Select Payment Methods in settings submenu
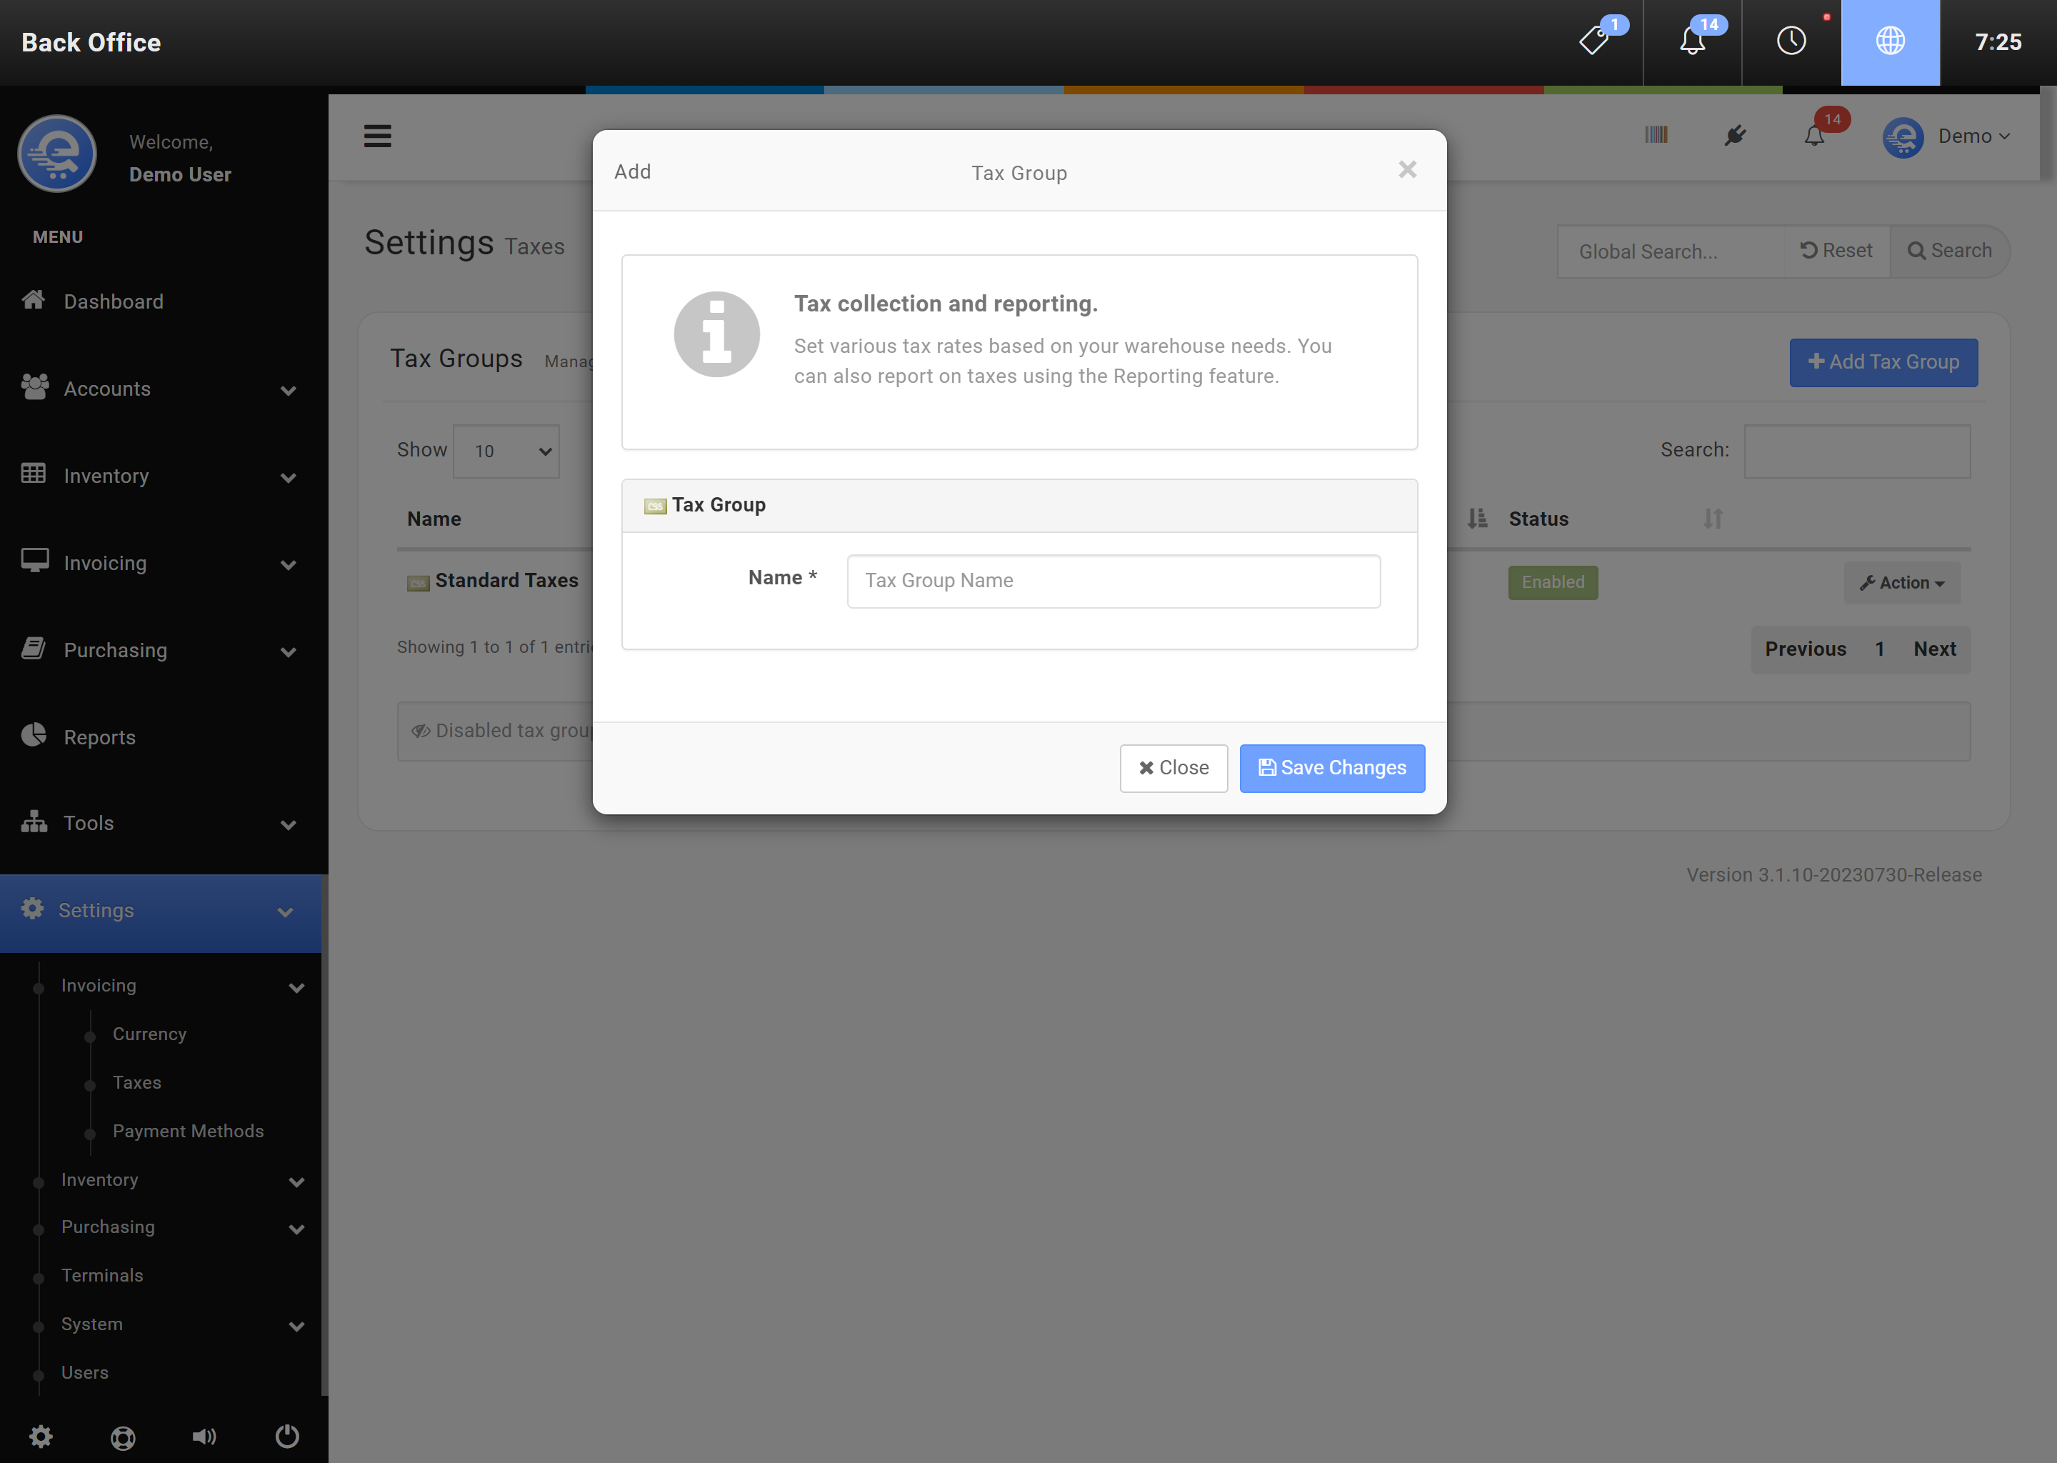 [189, 1131]
